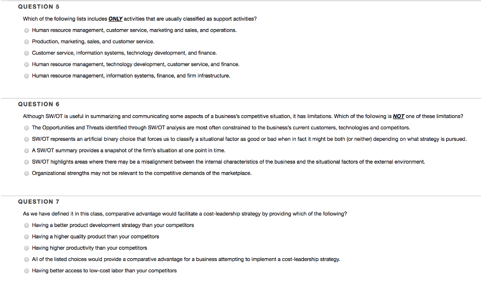Pick 'Organizational strengths may not be relevant' option
The width and height of the screenshot is (481, 293).
tap(27, 173)
